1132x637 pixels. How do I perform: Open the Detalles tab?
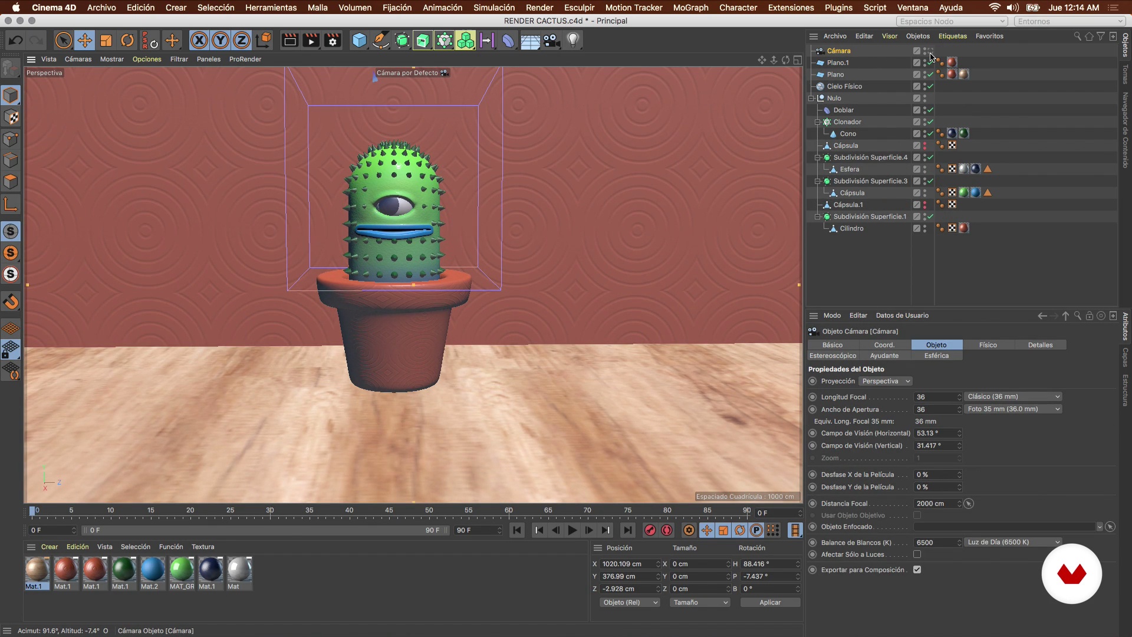tap(1040, 345)
